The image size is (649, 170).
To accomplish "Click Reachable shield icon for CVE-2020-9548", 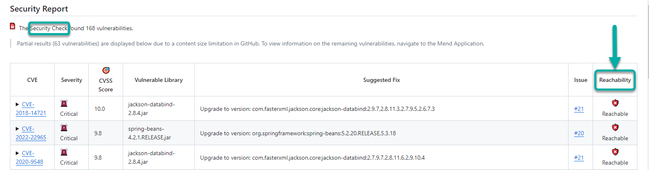I will 615,152.
